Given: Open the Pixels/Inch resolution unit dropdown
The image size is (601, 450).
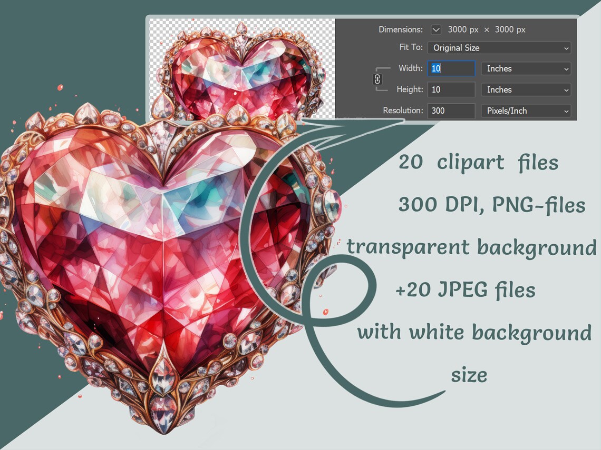Looking at the screenshot, I should 526,111.
